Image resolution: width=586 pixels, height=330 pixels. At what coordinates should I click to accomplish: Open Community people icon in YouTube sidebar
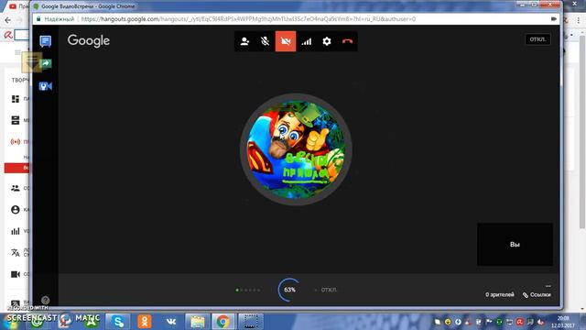[x=16, y=188]
